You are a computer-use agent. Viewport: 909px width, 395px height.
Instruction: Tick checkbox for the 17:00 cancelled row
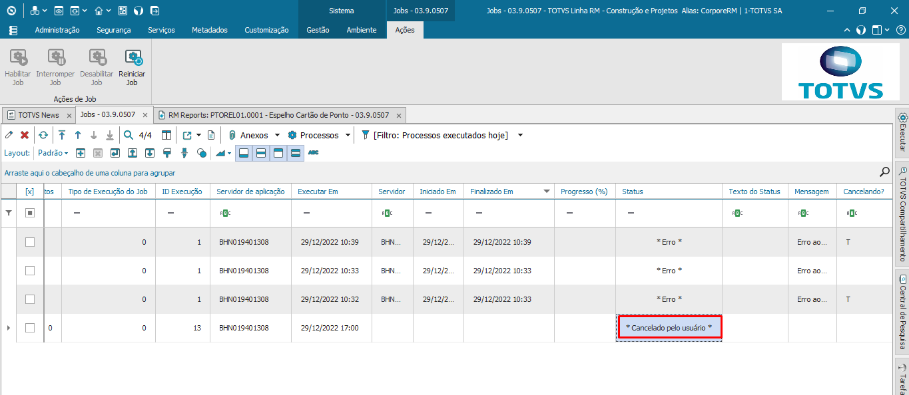tap(30, 328)
